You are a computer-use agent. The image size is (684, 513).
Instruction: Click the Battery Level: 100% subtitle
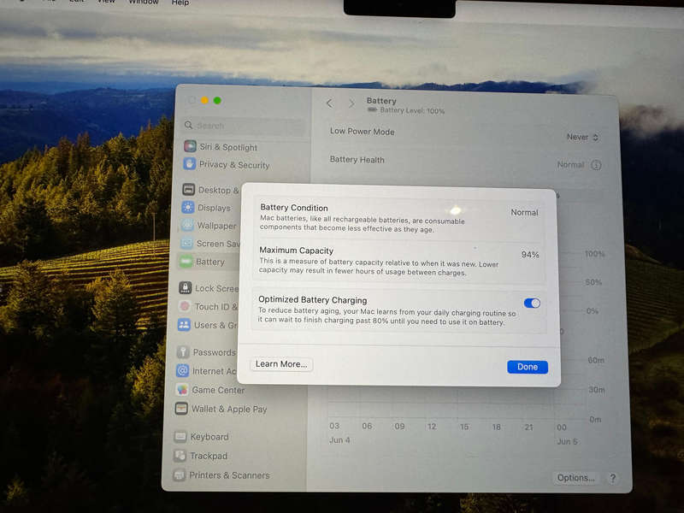pyautogui.click(x=412, y=111)
